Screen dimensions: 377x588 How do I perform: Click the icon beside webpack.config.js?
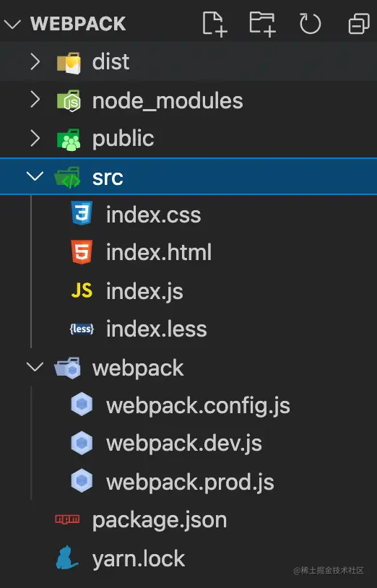(82, 405)
